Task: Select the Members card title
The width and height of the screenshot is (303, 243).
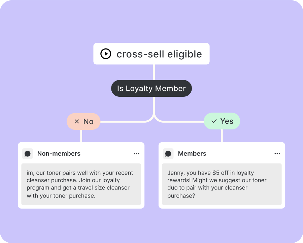Action: click(x=192, y=154)
